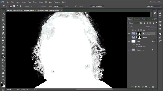Click Add to selection icon
This screenshot has height=91, width=163.
(x=14, y=6)
